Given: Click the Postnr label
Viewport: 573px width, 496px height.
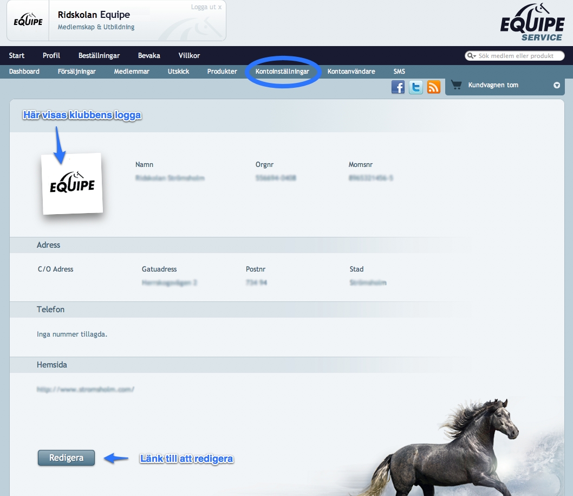Looking at the screenshot, I should (256, 269).
